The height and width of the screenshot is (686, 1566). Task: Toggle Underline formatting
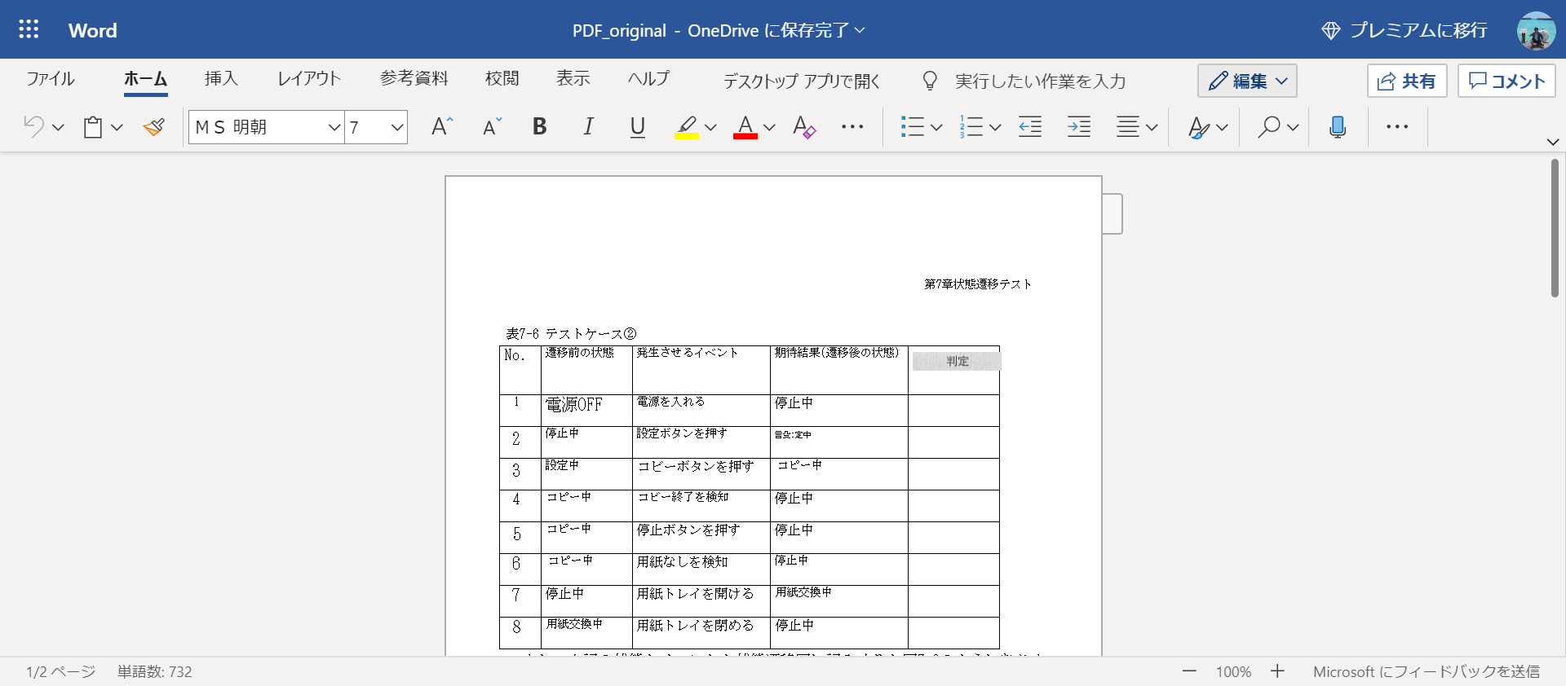pyautogui.click(x=638, y=126)
